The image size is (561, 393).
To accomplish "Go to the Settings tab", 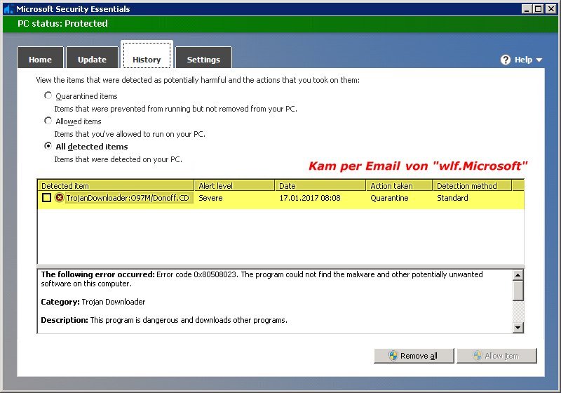I will pos(203,58).
